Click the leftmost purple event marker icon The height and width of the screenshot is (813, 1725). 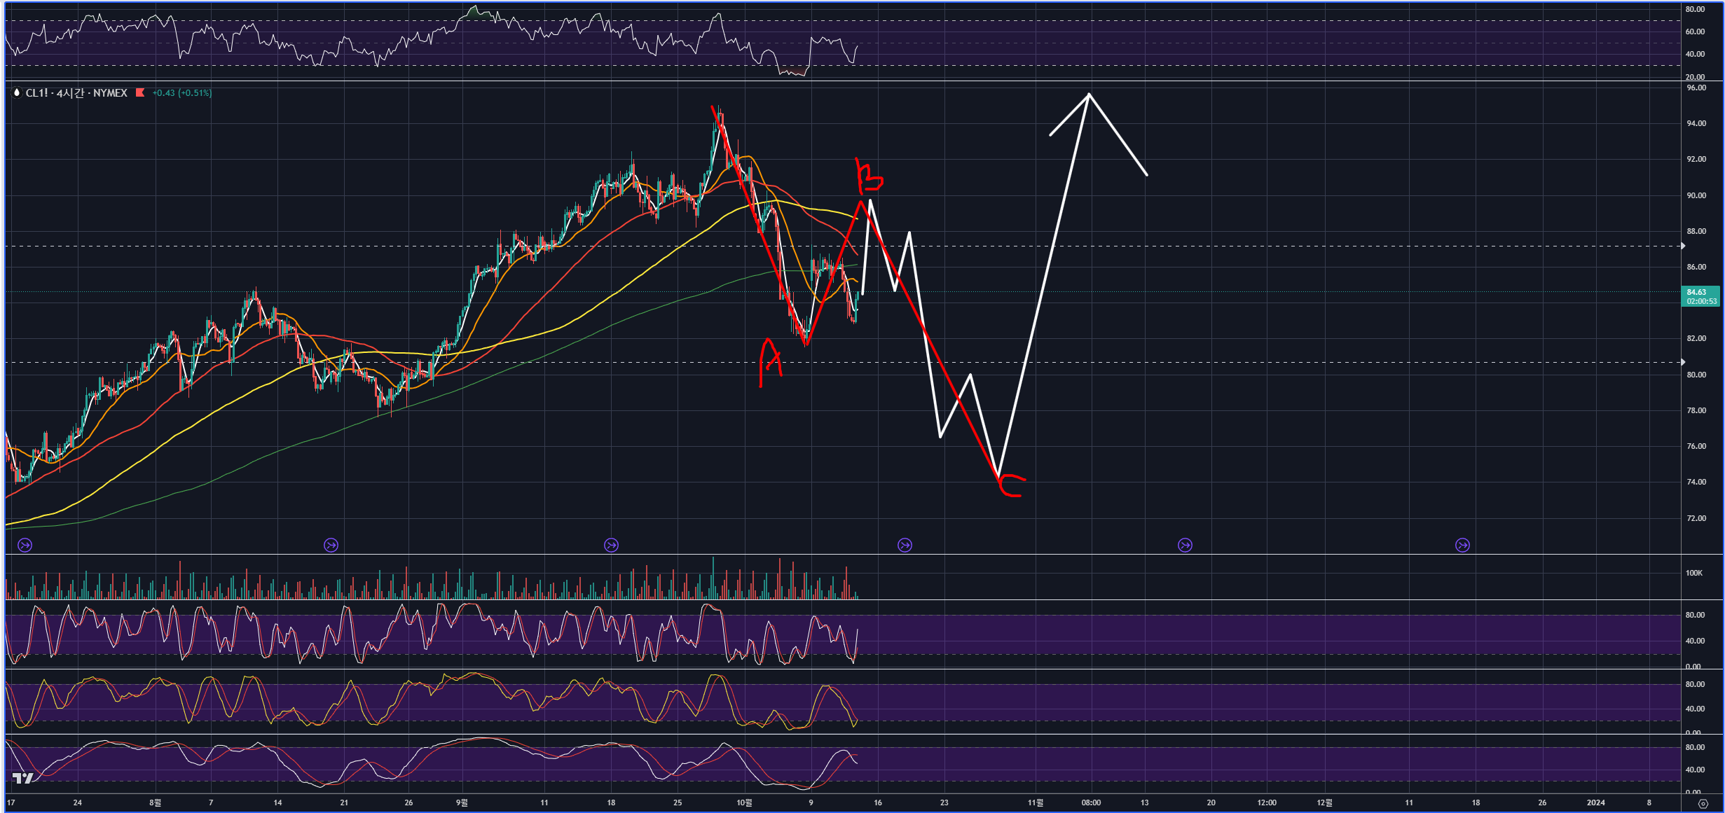pyautogui.click(x=25, y=545)
